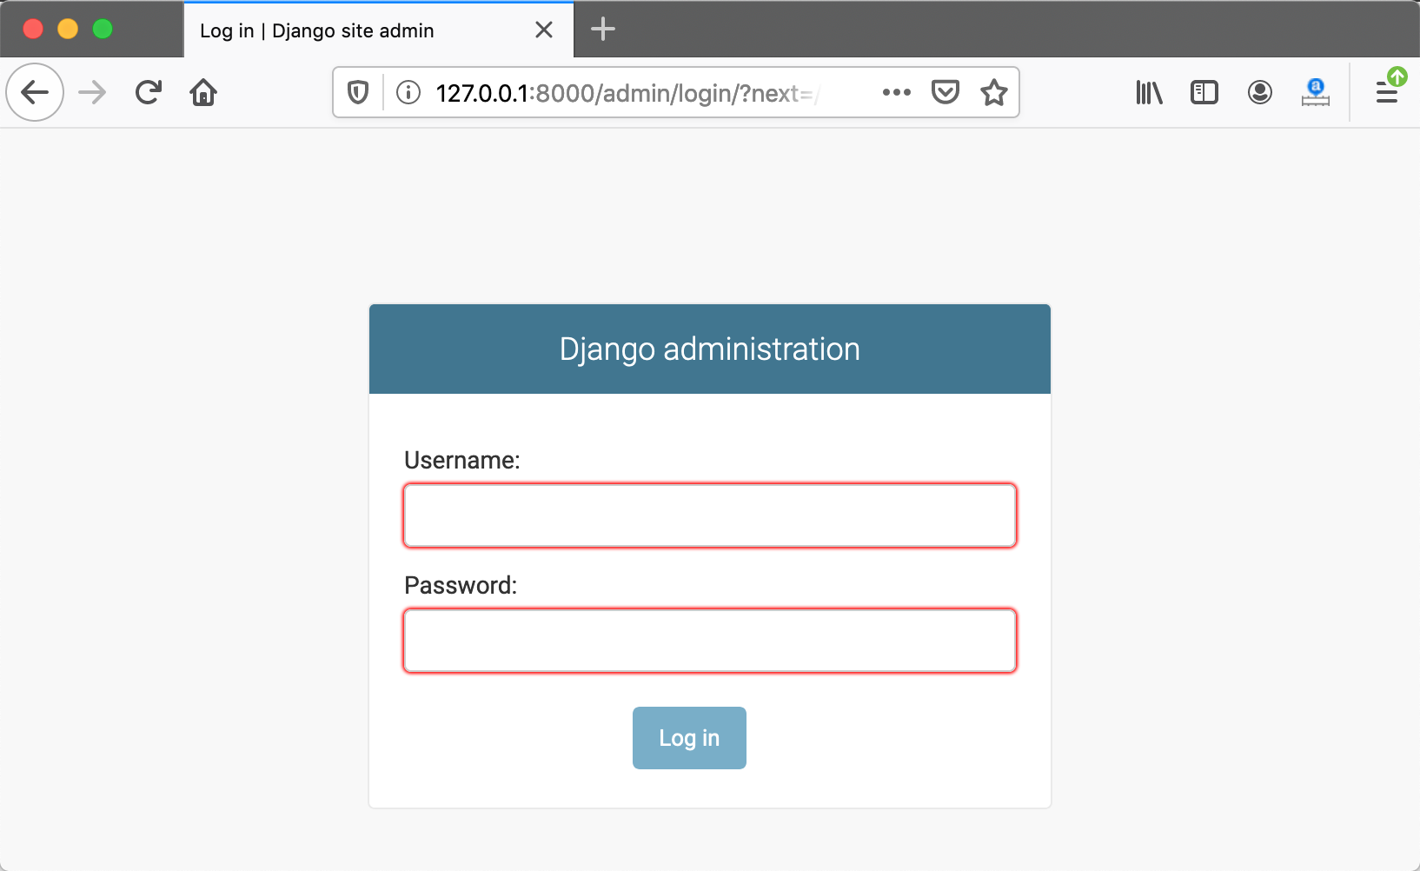The width and height of the screenshot is (1420, 871).
Task: Open the Firefox account icon
Action: click(1260, 92)
